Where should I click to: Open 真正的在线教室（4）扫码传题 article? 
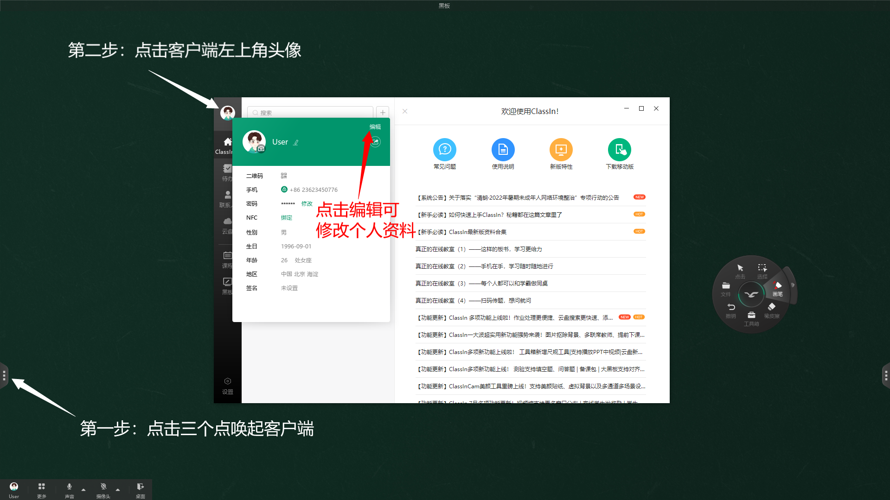(x=531, y=300)
